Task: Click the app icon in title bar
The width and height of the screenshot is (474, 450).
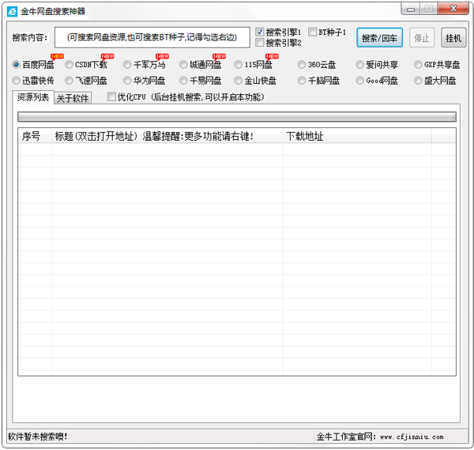Action: point(12,12)
